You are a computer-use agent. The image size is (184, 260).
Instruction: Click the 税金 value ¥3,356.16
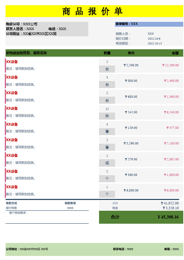tap(171, 208)
